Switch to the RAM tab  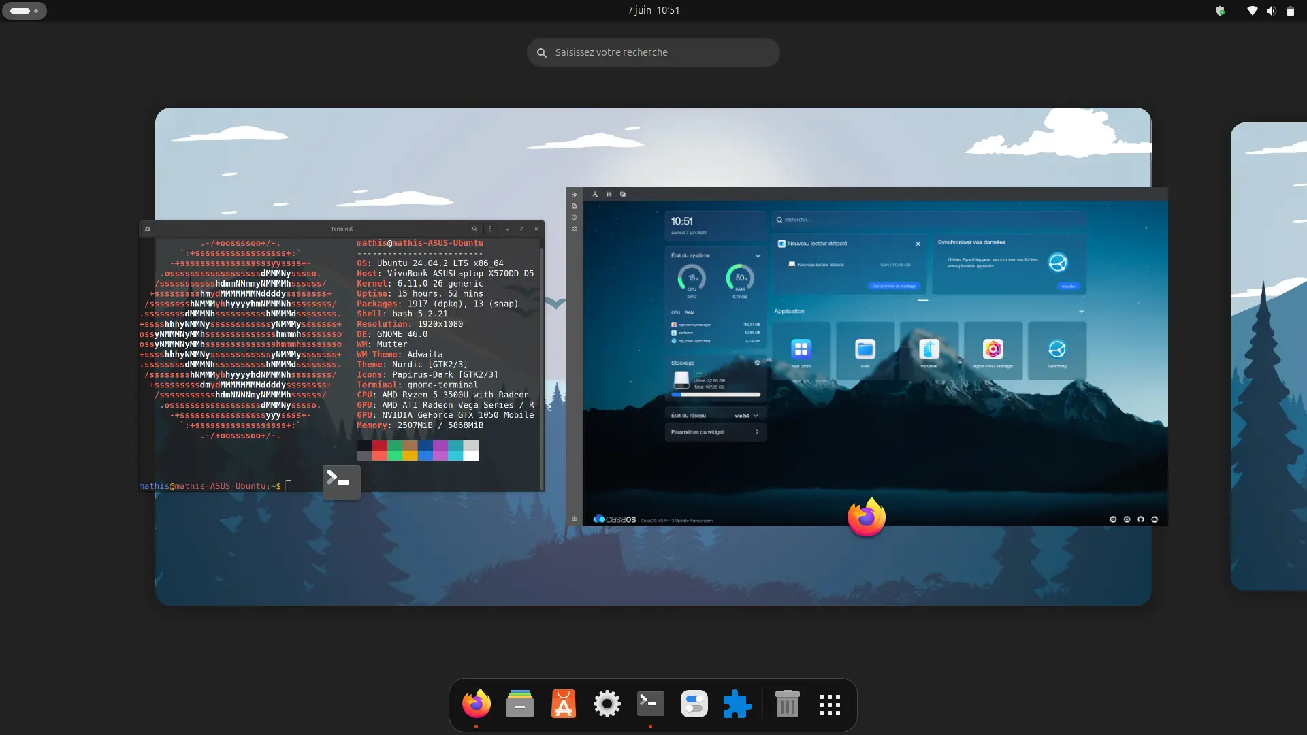click(x=690, y=312)
